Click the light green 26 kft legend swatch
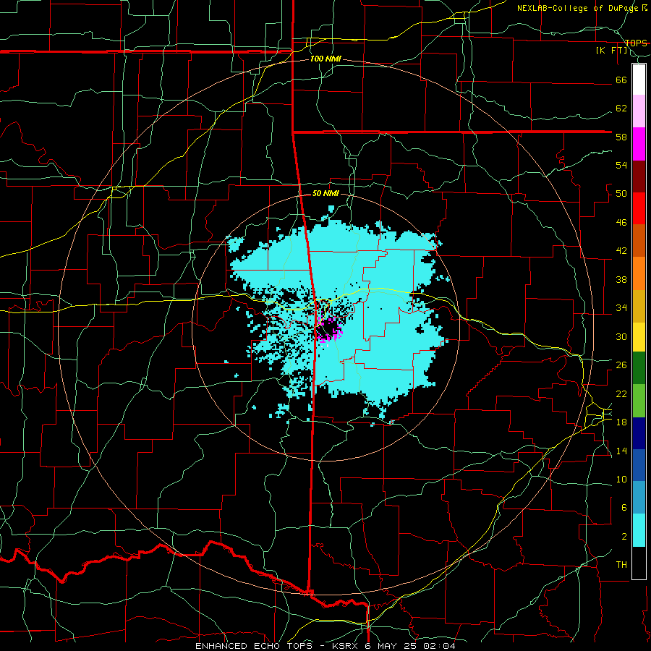 (x=639, y=401)
